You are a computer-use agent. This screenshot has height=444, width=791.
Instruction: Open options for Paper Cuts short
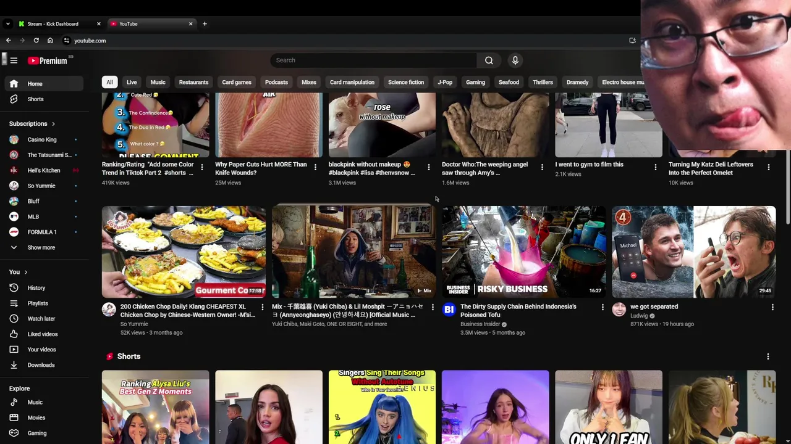pyautogui.click(x=315, y=167)
